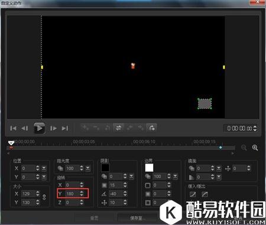Click the shadow distance stepper arrows

125,203
